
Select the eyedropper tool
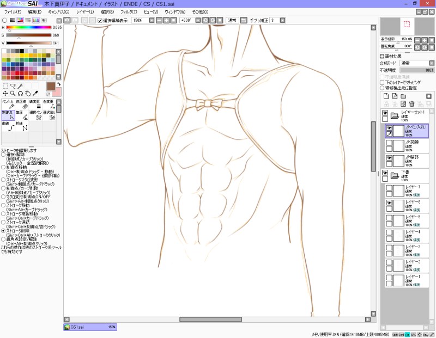click(35, 94)
